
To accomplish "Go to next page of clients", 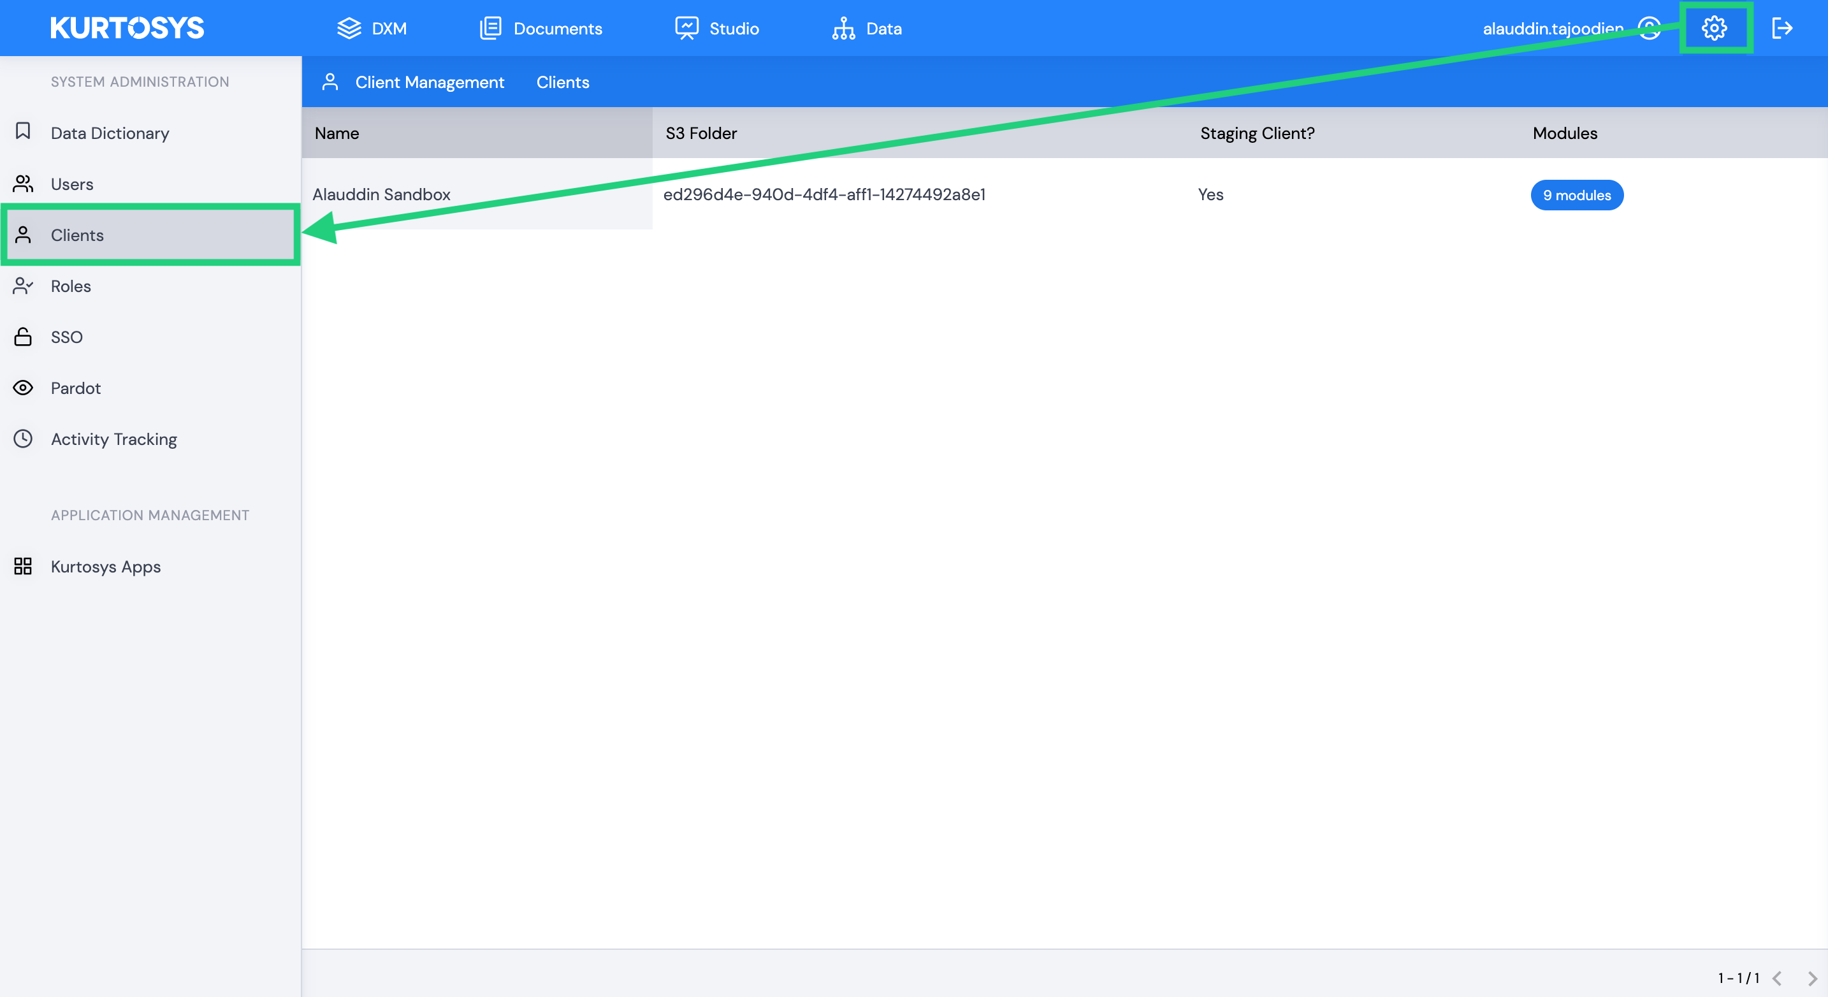I will 1813,979.
